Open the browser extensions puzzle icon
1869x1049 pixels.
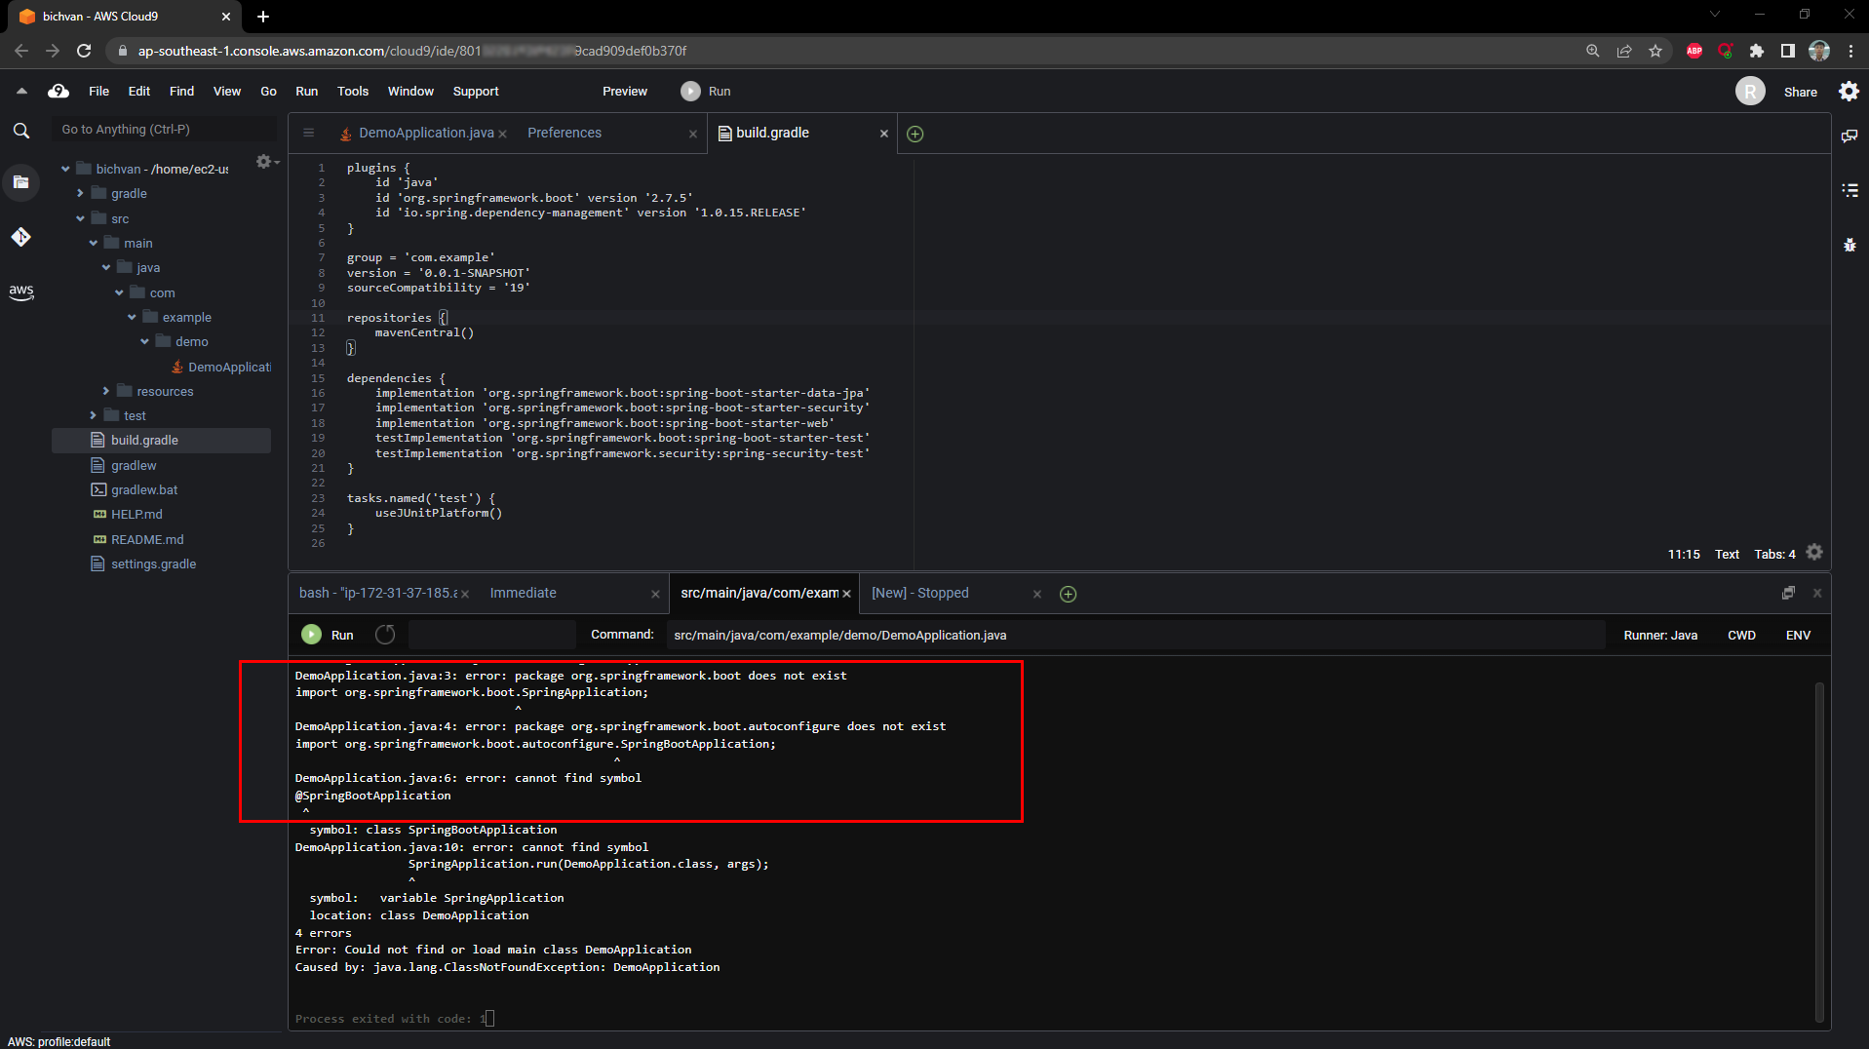(x=1757, y=51)
